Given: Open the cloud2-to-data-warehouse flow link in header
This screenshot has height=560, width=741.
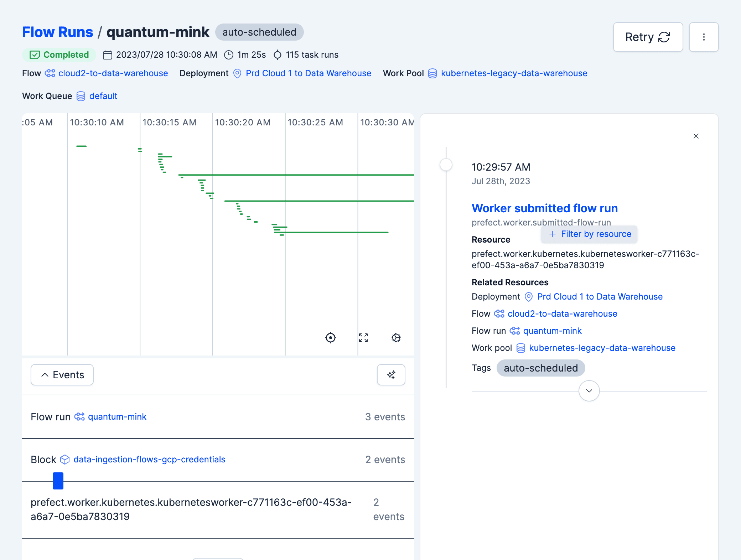Looking at the screenshot, I should coord(113,73).
